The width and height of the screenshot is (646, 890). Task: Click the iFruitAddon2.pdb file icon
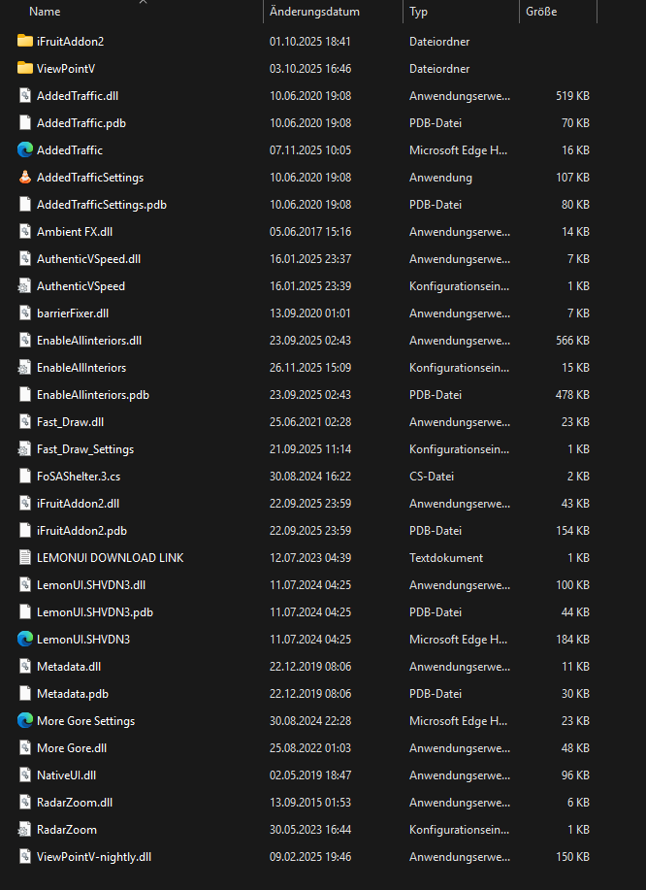click(x=25, y=531)
